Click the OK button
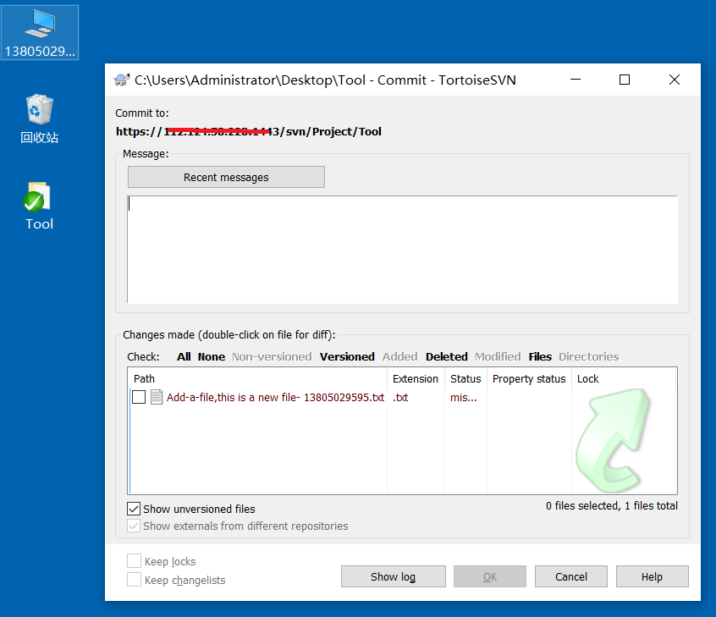Screen dimensions: 716x617 [489, 576]
